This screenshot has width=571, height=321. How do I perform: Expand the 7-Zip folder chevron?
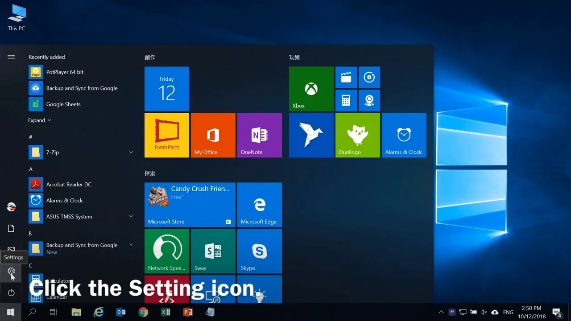click(x=131, y=152)
